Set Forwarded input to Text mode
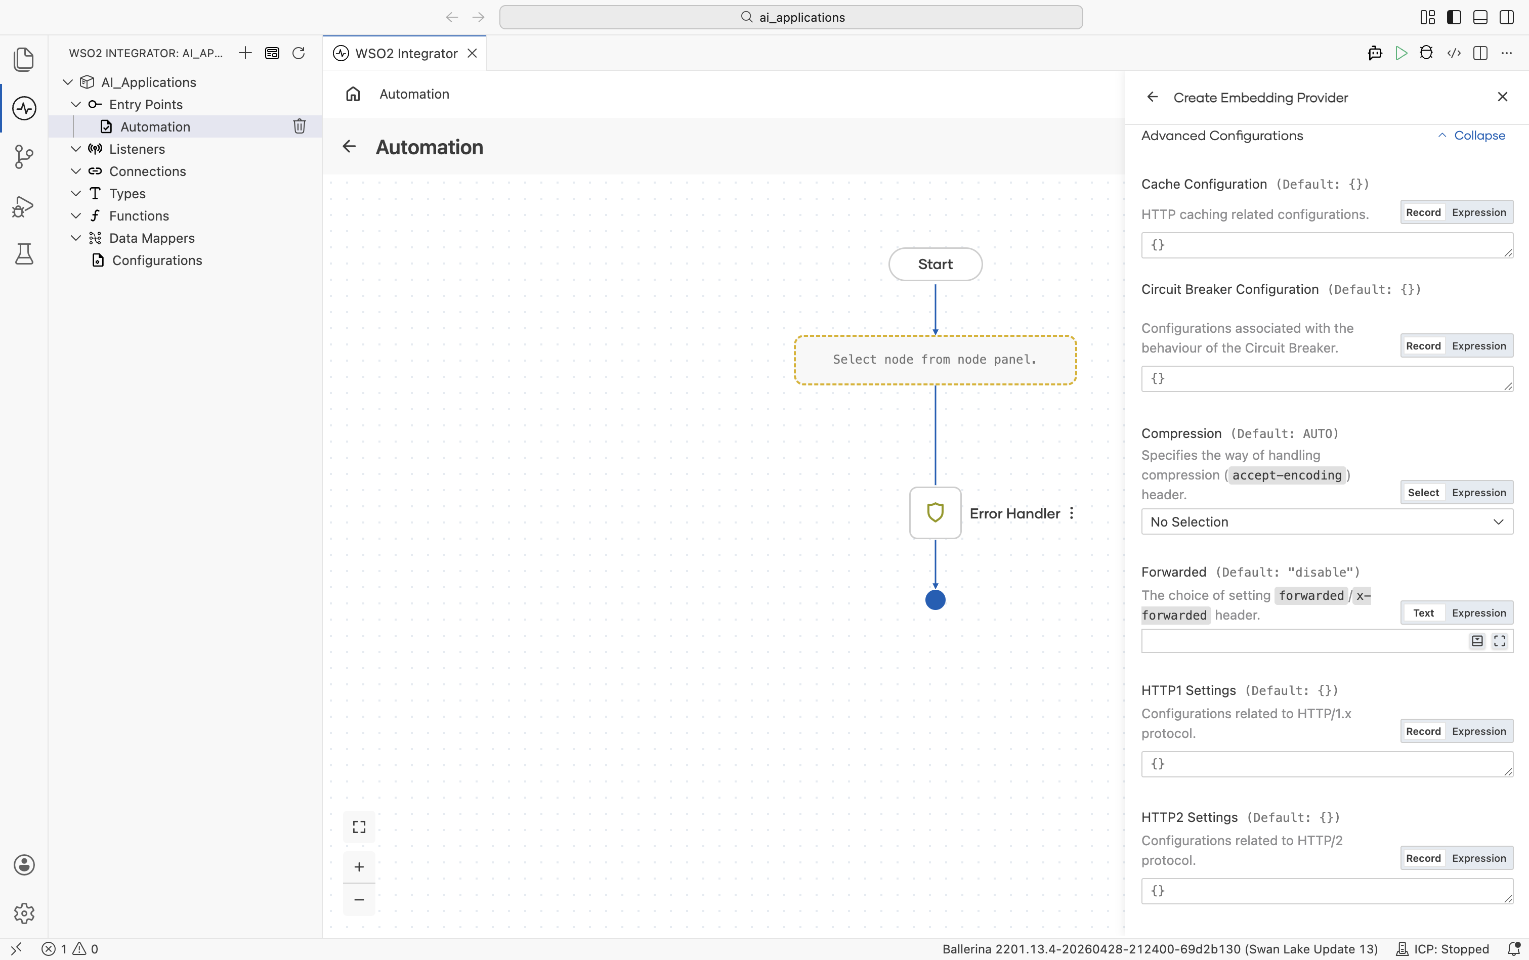Screen dimensions: 1529x960 (x=1423, y=613)
